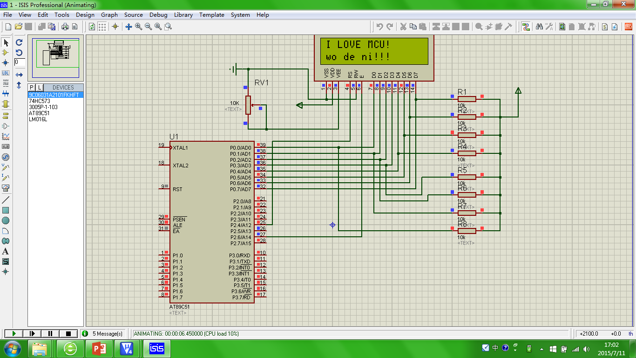Select the Voltage Probe tool

pyautogui.click(x=6, y=167)
